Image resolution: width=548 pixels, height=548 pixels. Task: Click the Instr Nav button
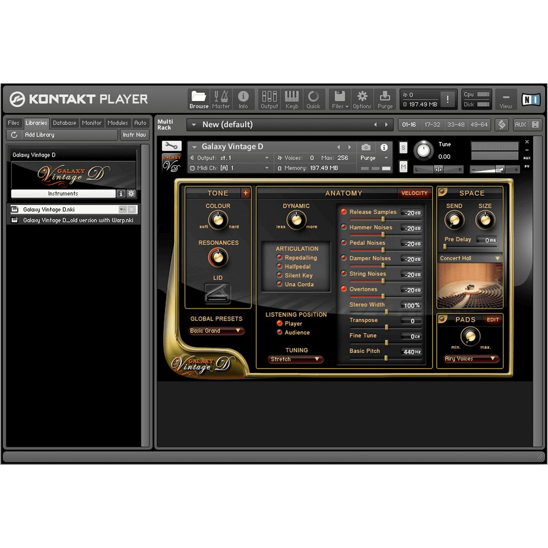coord(134,135)
